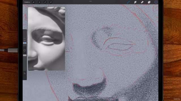This screenshot has height=101, width=181.
Task: Redo with the sidebar redo arrow
Action: [25, 78]
